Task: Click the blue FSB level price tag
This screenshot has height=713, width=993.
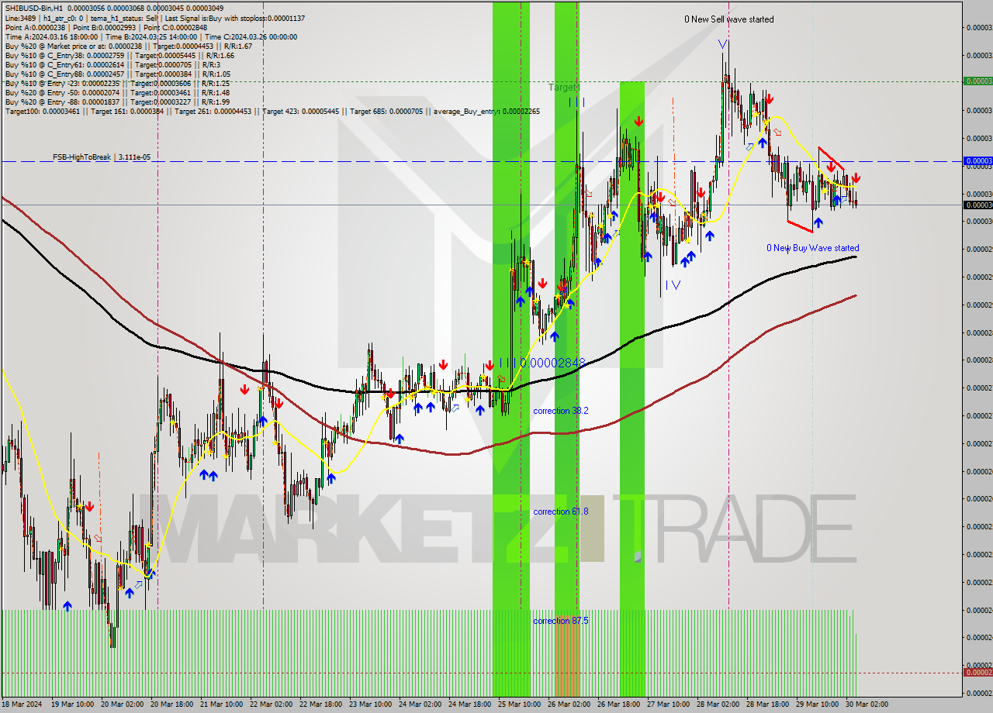Action: coord(977,161)
